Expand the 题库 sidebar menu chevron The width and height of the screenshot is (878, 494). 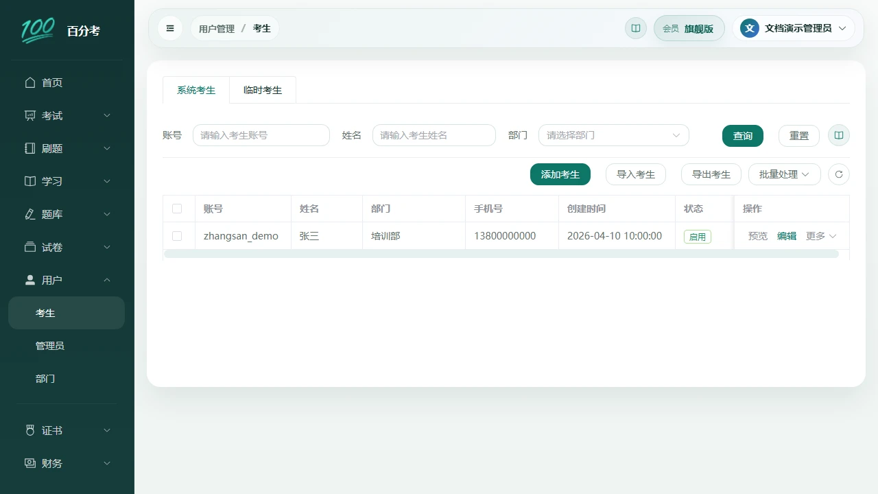pyautogui.click(x=107, y=214)
